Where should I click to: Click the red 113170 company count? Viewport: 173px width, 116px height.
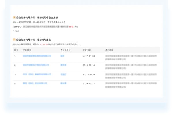(44, 45)
